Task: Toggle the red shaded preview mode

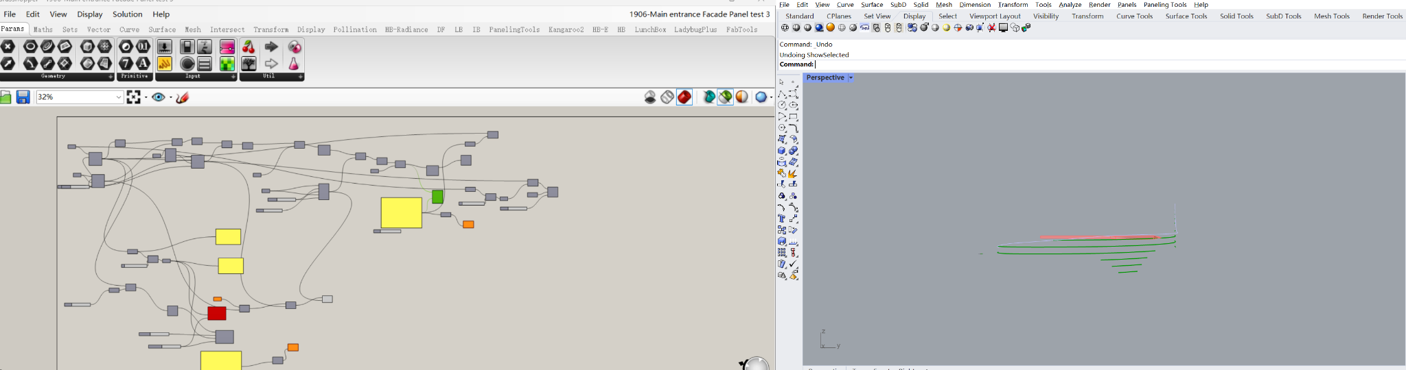Action: [684, 97]
